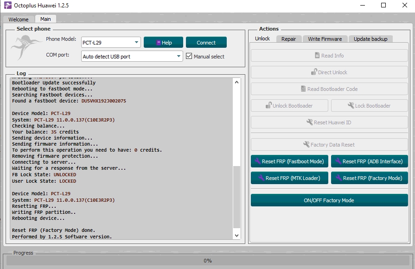Open Help with the flag icon button

pyautogui.click(x=163, y=42)
